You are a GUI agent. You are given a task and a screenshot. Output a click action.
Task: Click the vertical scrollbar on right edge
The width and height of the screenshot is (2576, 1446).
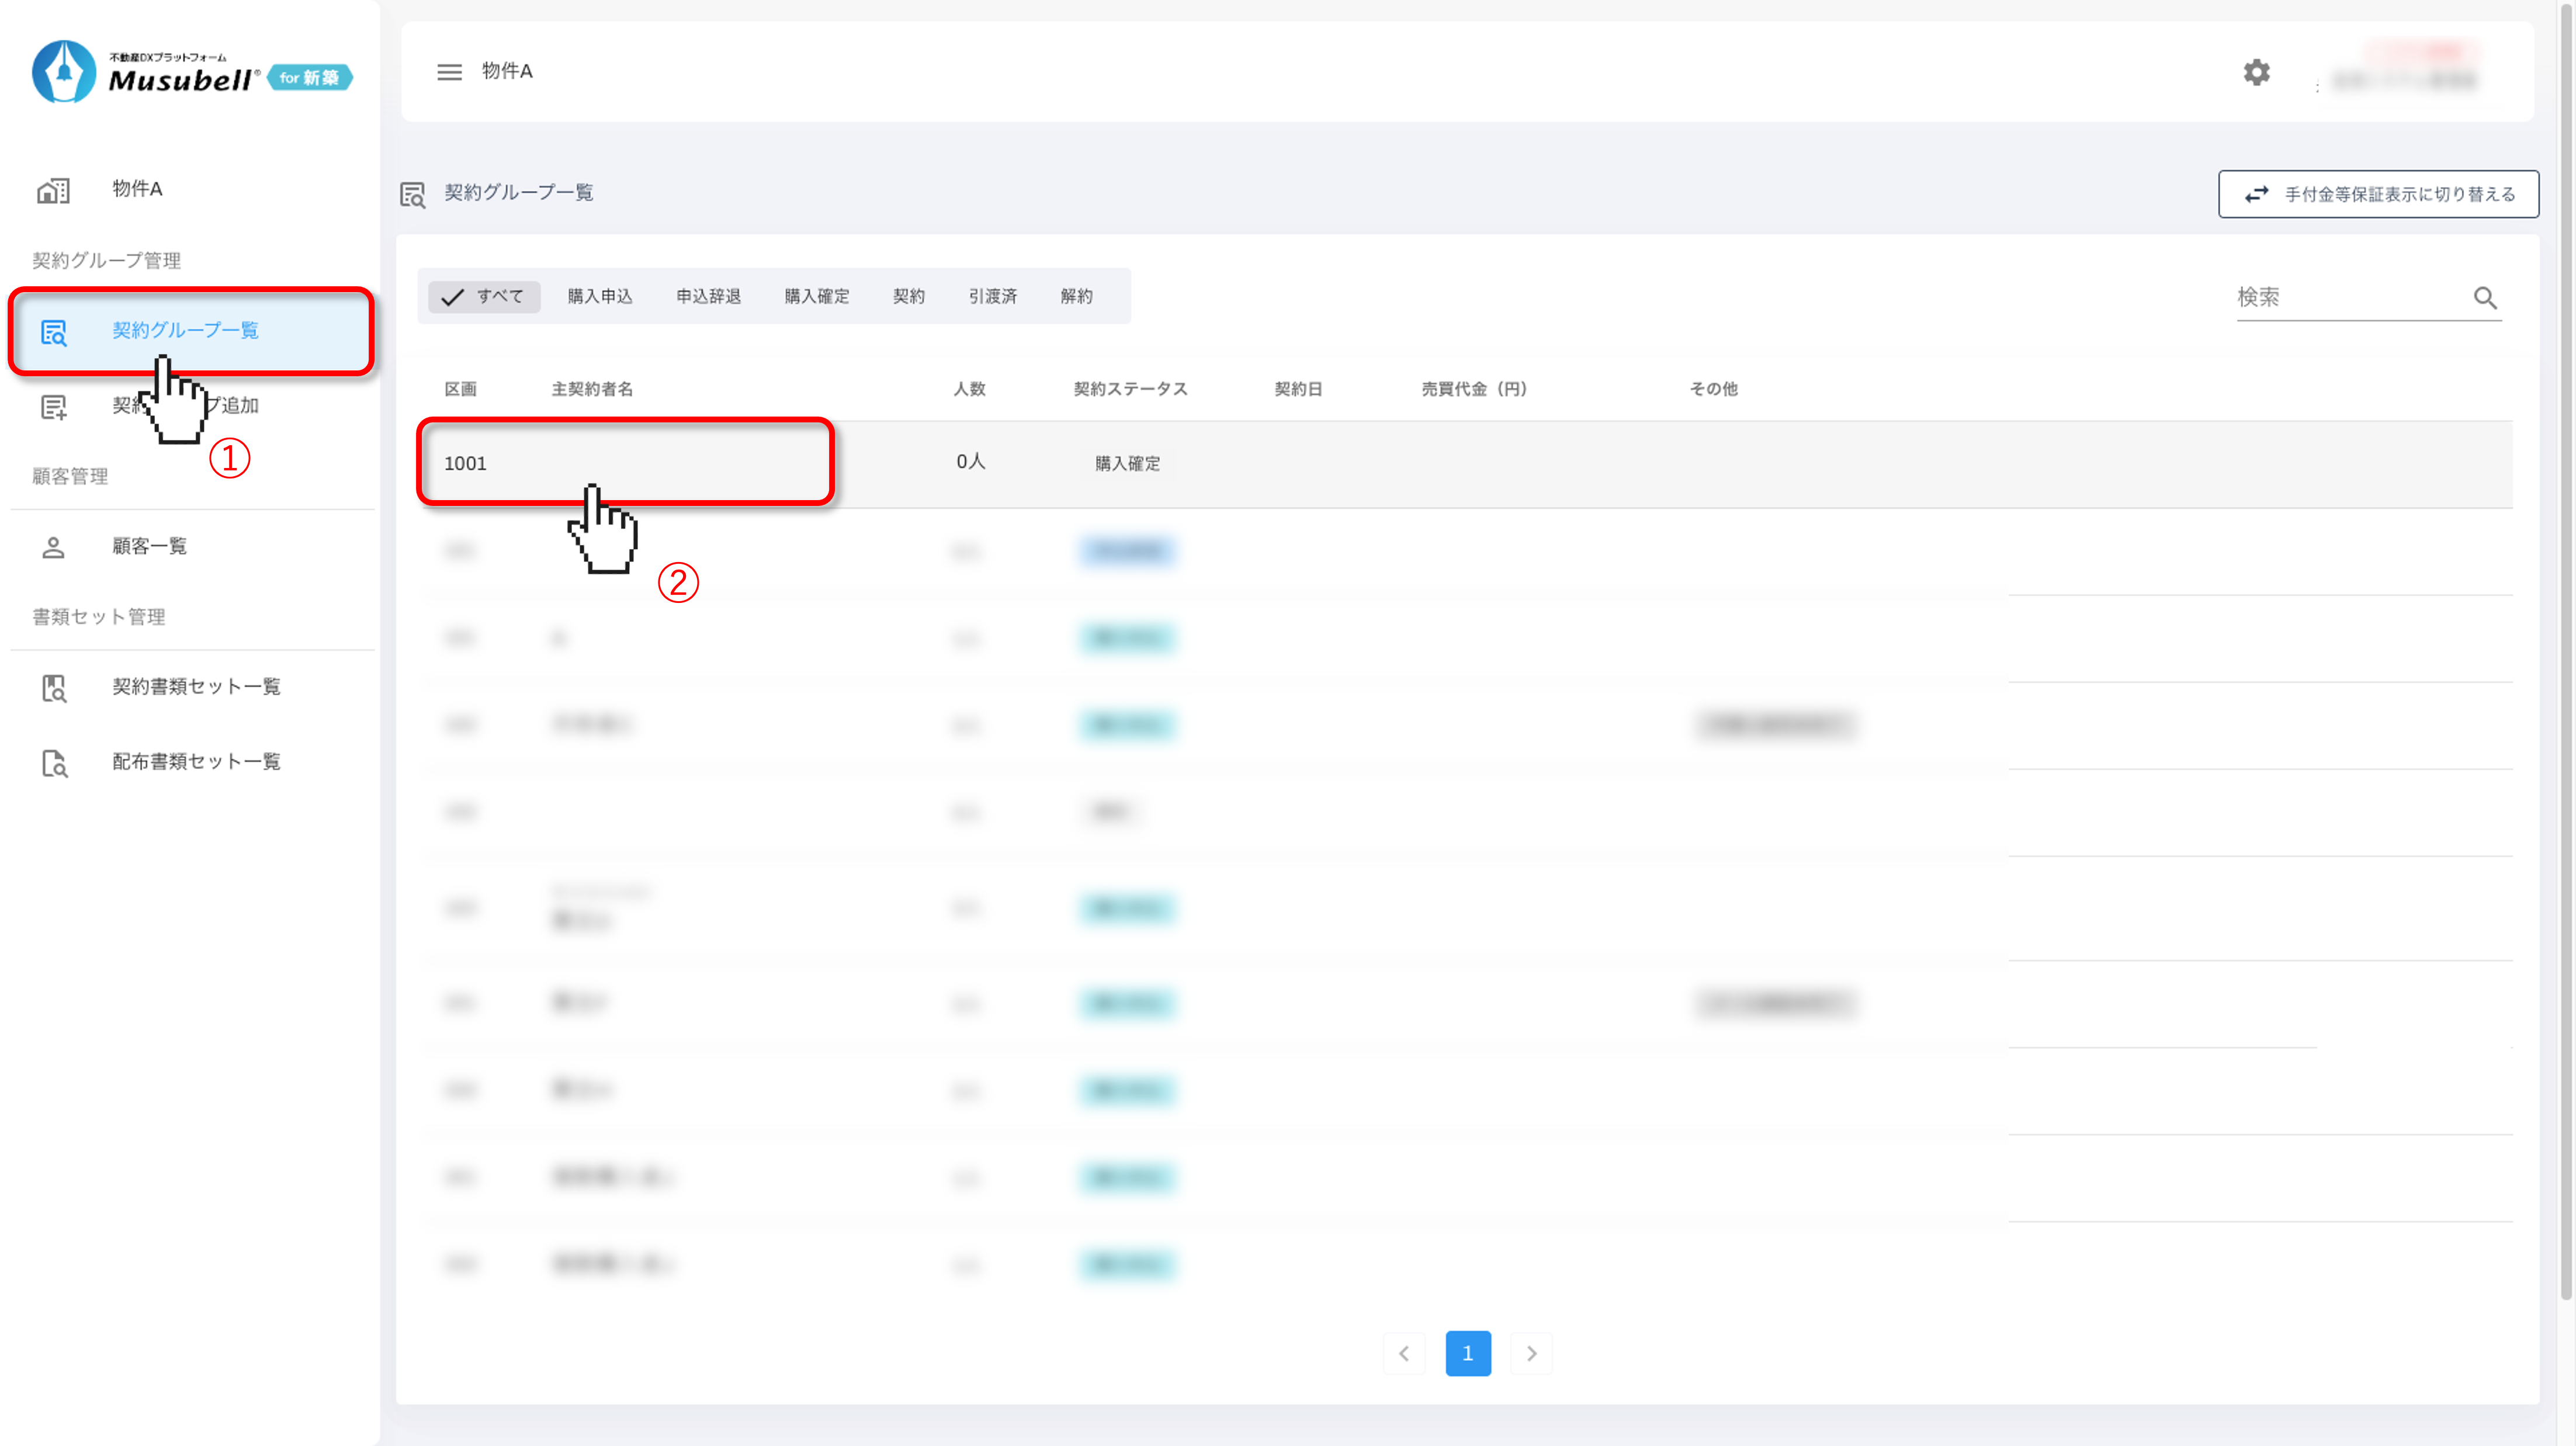[2566, 650]
